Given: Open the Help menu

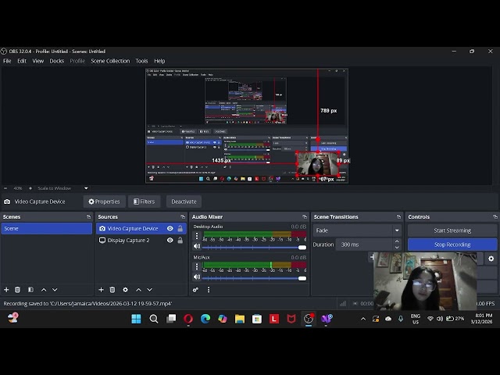Looking at the screenshot, I should coord(159,61).
